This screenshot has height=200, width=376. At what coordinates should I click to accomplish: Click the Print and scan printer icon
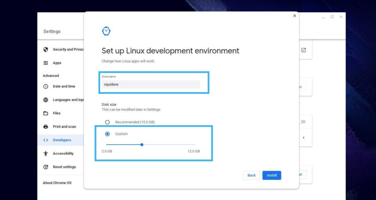46,126
